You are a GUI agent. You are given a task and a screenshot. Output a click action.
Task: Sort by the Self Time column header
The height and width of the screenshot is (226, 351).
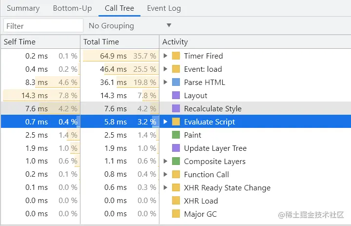(x=20, y=42)
